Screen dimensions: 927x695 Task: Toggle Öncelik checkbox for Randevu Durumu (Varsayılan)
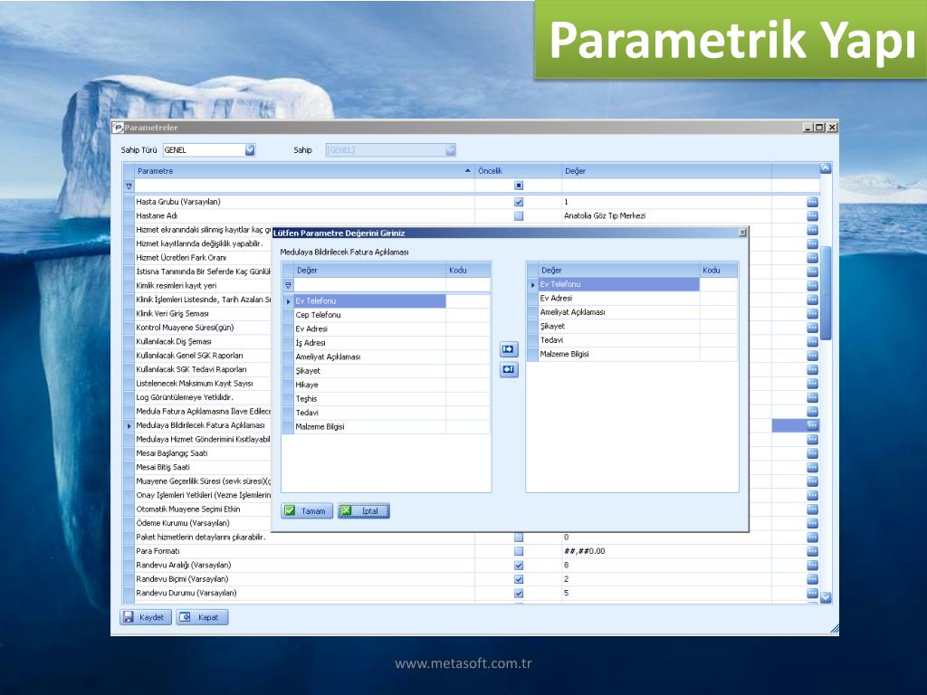click(x=519, y=594)
